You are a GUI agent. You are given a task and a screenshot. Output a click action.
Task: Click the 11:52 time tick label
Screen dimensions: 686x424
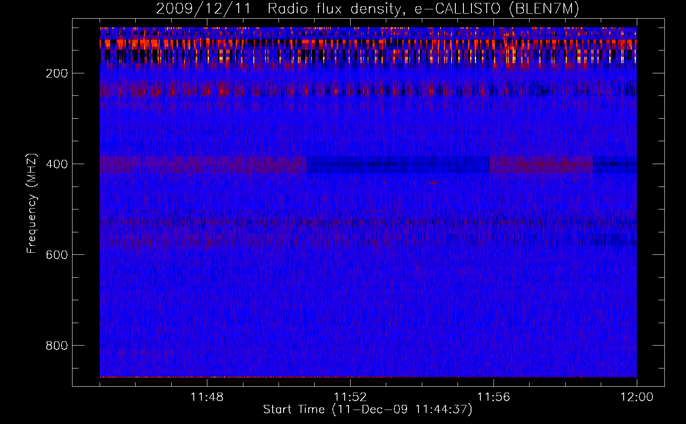[350, 397]
